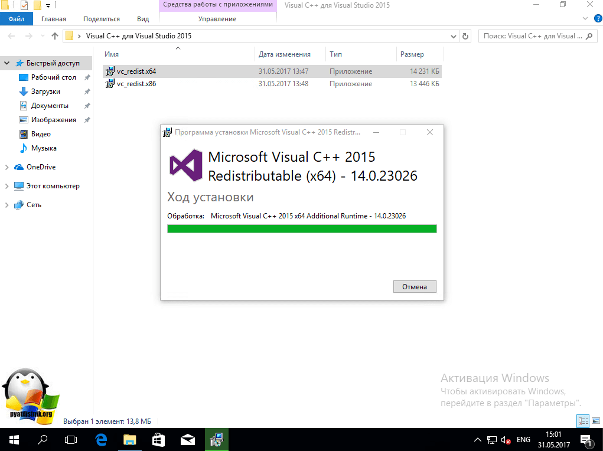Open the Windows Store taskbar icon
603x451 pixels.
click(159, 440)
